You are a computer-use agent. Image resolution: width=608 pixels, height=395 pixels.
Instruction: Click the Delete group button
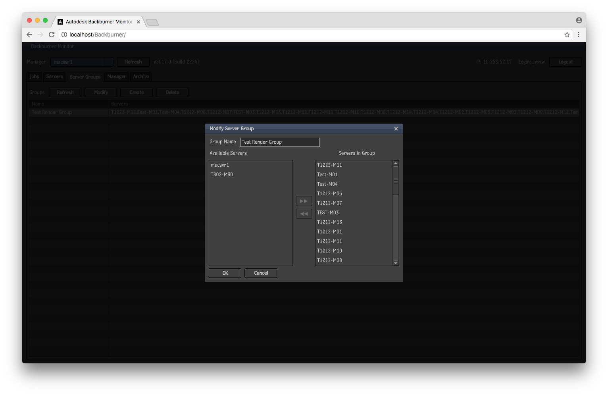[x=172, y=92]
